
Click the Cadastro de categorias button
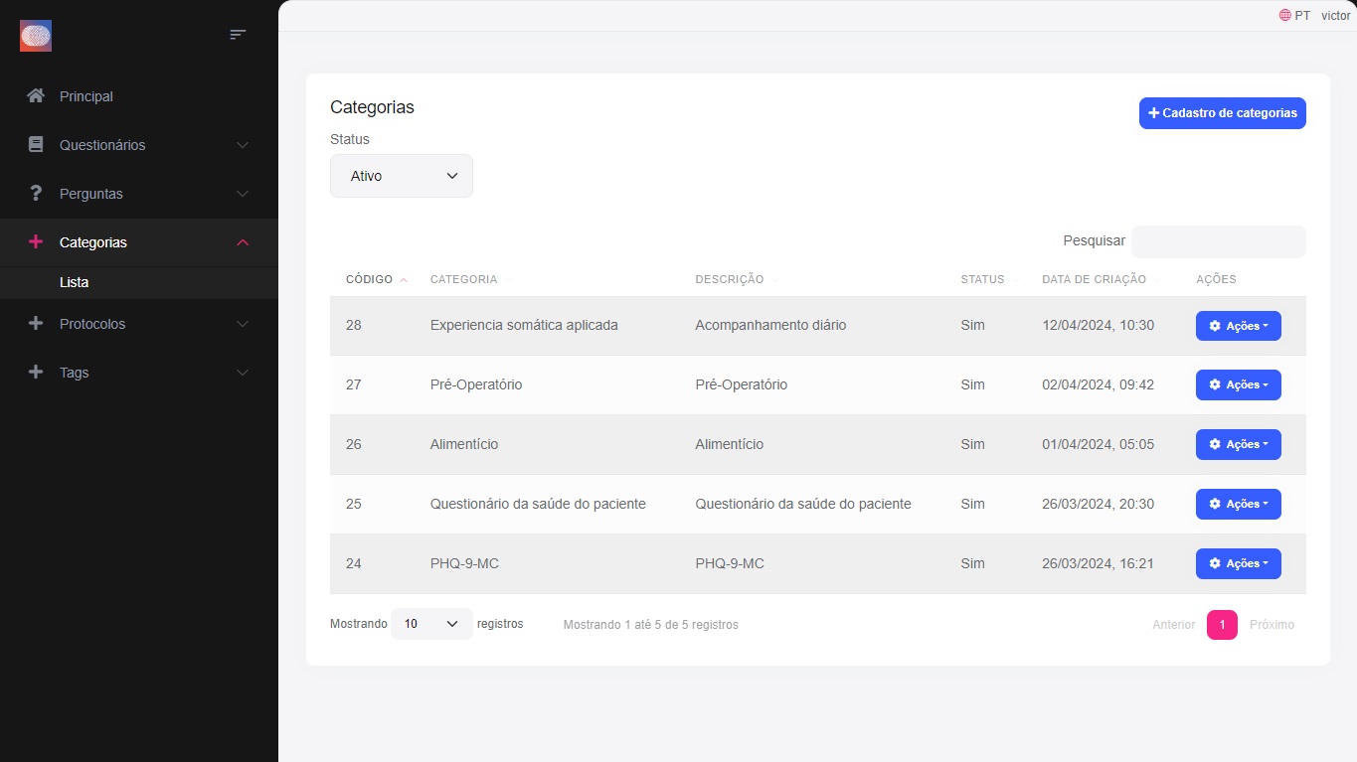click(x=1222, y=112)
